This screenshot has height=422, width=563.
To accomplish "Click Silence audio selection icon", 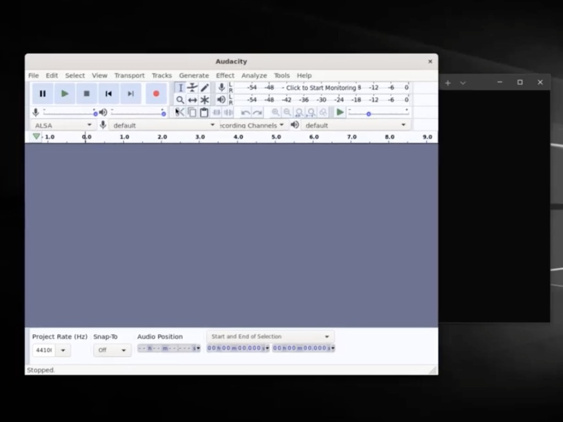I will point(228,112).
